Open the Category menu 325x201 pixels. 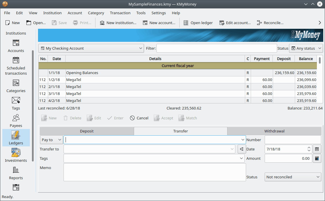(96, 13)
